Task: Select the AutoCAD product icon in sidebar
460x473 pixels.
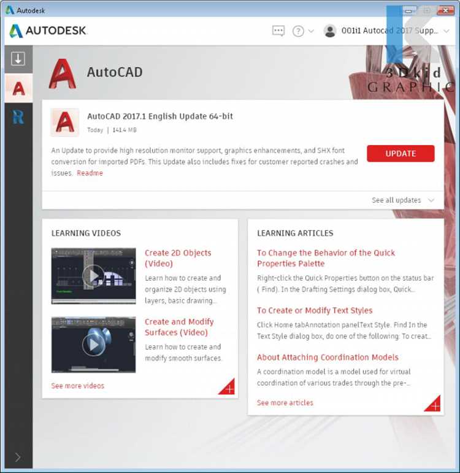Action: click(18, 88)
